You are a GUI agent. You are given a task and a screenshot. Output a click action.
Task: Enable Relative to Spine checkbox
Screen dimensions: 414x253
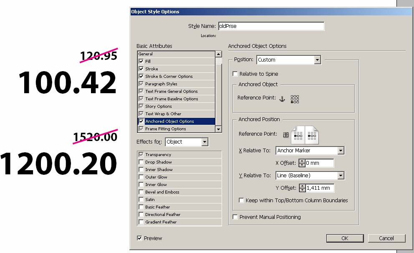point(235,74)
